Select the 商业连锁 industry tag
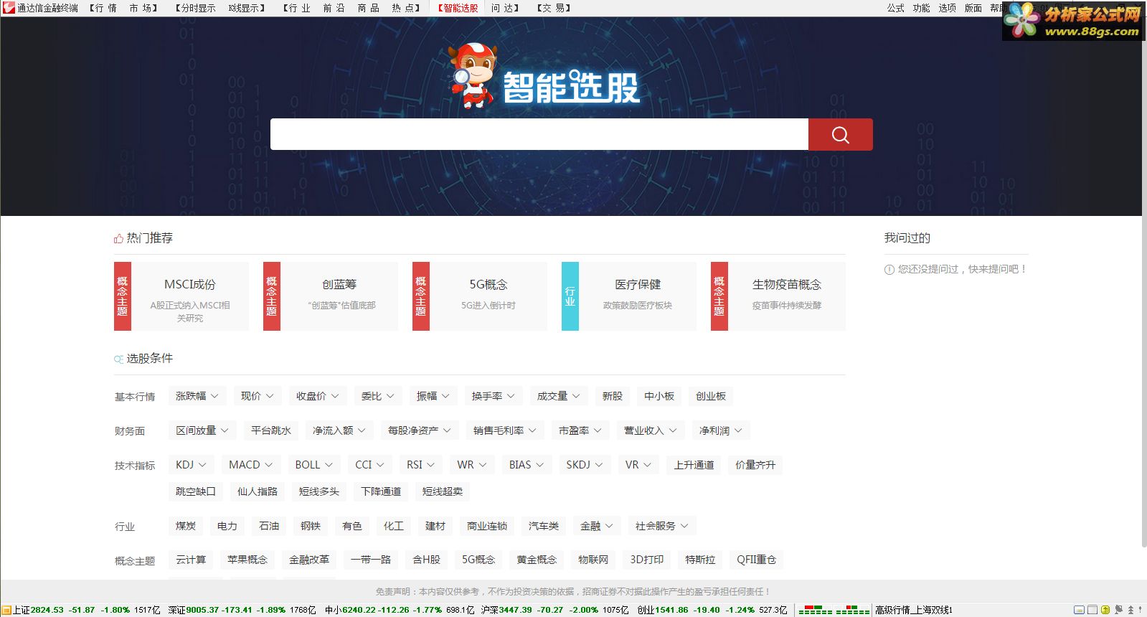Screen dimensions: 1147x617 [487, 526]
